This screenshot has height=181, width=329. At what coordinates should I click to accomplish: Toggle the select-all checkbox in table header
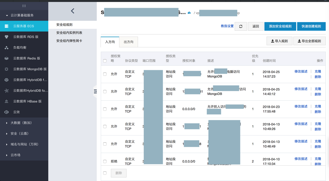105,61
